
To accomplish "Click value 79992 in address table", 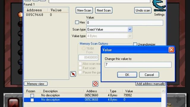I will coord(128,95).
